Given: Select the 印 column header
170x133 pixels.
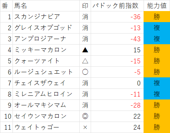Looking at the screenshot, I should pyautogui.click(x=85, y=6).
